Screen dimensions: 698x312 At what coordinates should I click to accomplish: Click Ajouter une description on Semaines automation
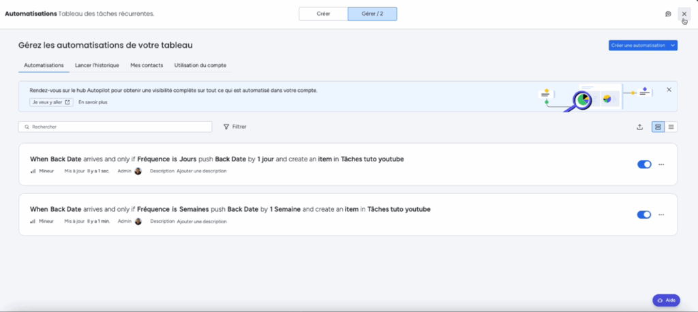click(202, 221)
